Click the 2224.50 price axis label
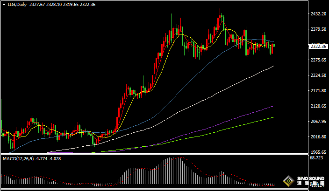 click(318, 75)
